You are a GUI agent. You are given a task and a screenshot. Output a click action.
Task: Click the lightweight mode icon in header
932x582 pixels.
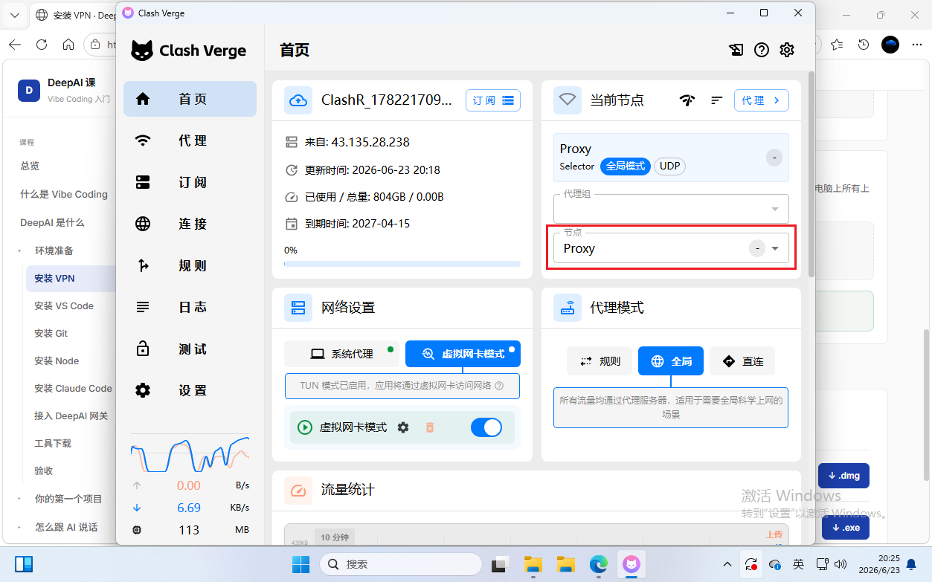736,50
